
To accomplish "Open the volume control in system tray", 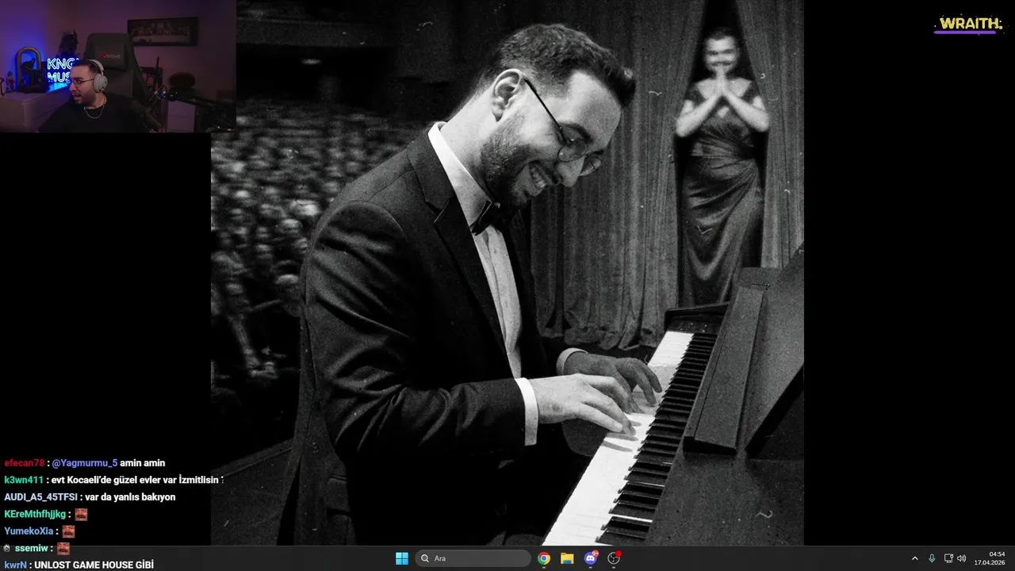I will [x=962, y=558].
